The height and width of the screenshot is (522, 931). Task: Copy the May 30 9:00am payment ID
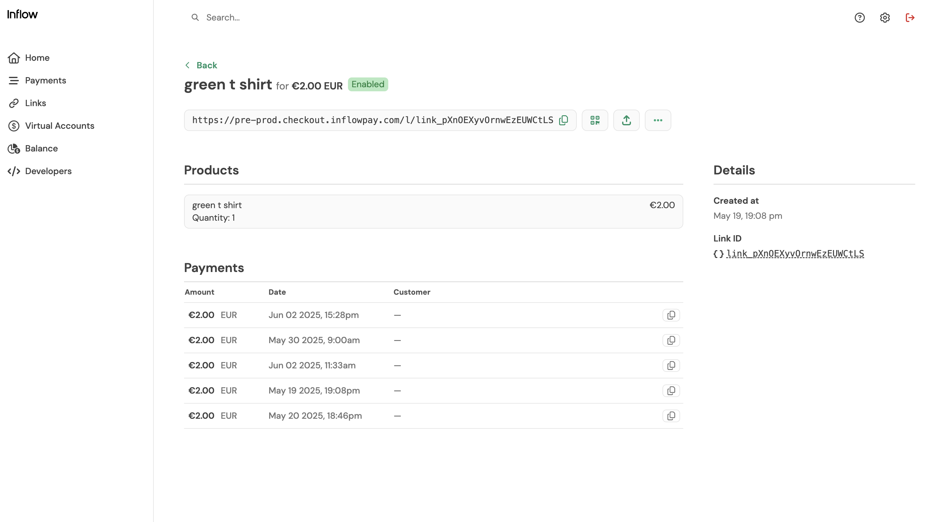pos(671,340)
